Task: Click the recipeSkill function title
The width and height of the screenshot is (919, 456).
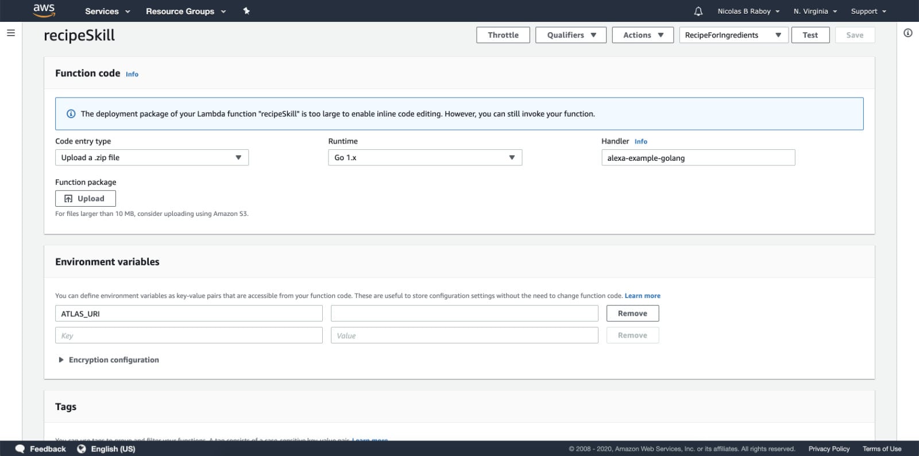Action: [79, 36]
